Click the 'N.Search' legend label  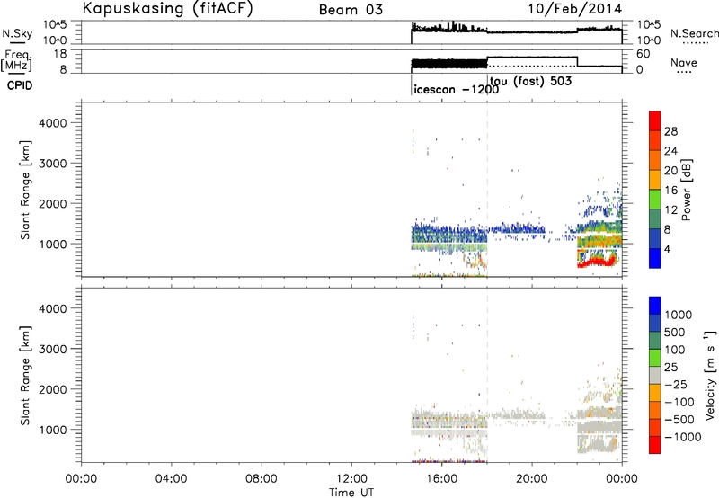(x=694, y=33)
